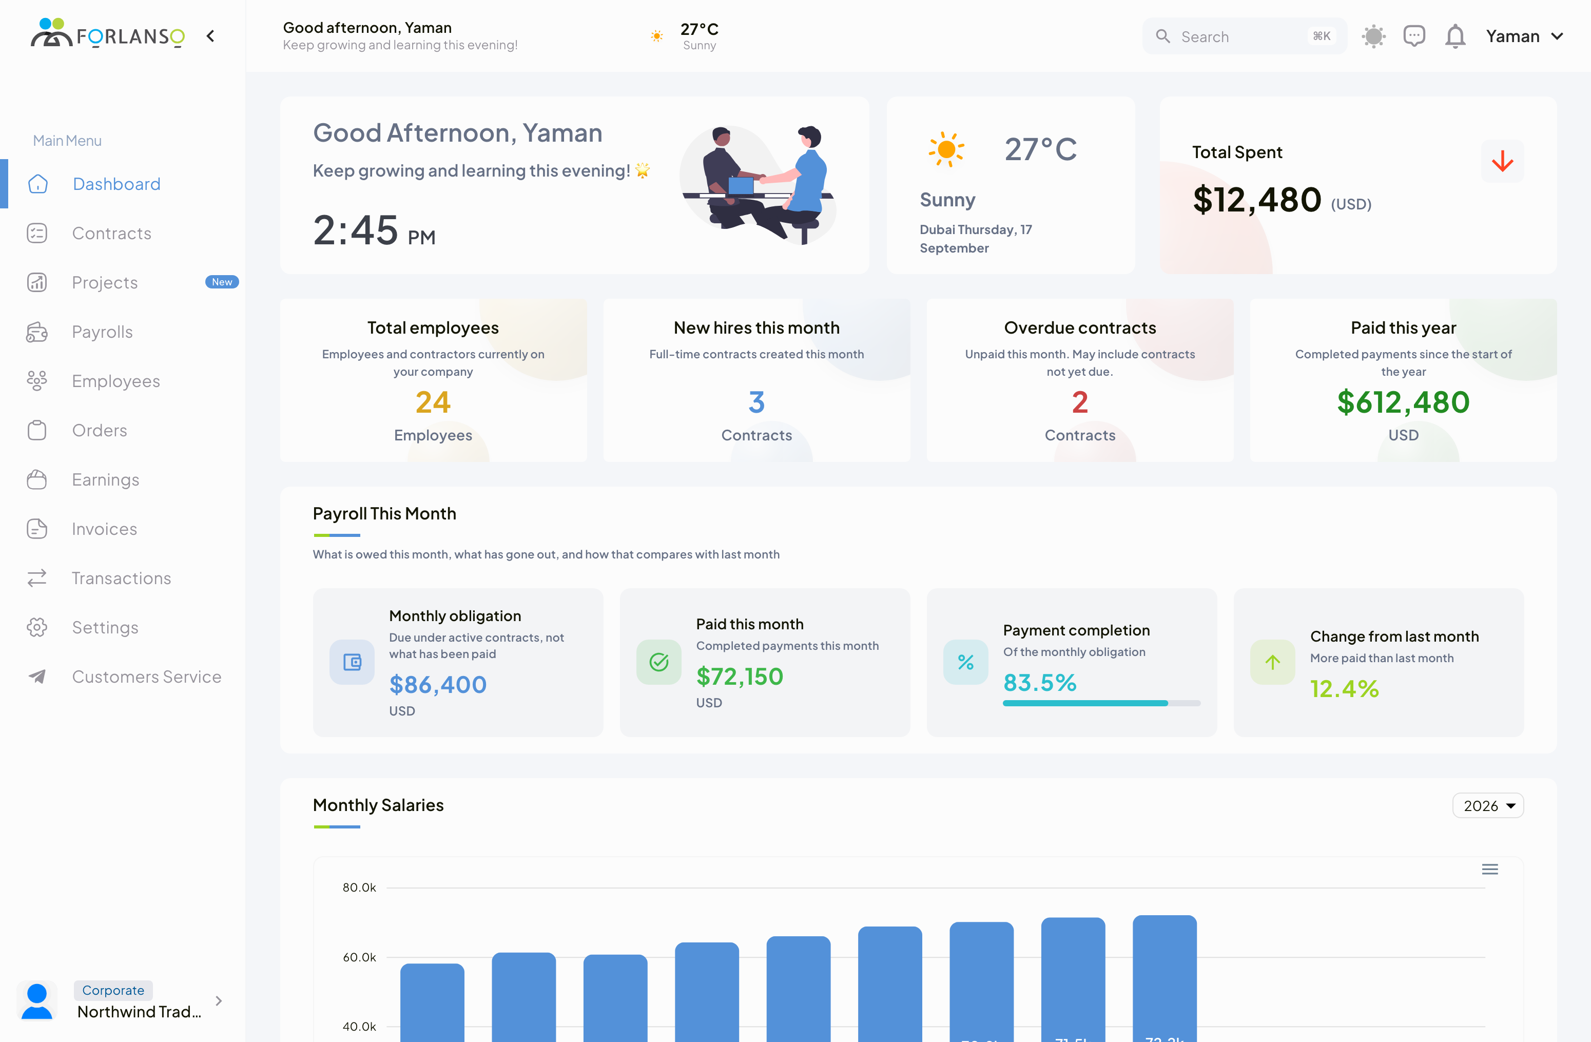Viewport: 1591px width, 1042px height.
Task: Click the ⌘K shortcut hint
Action: (x=1322, y=36)
